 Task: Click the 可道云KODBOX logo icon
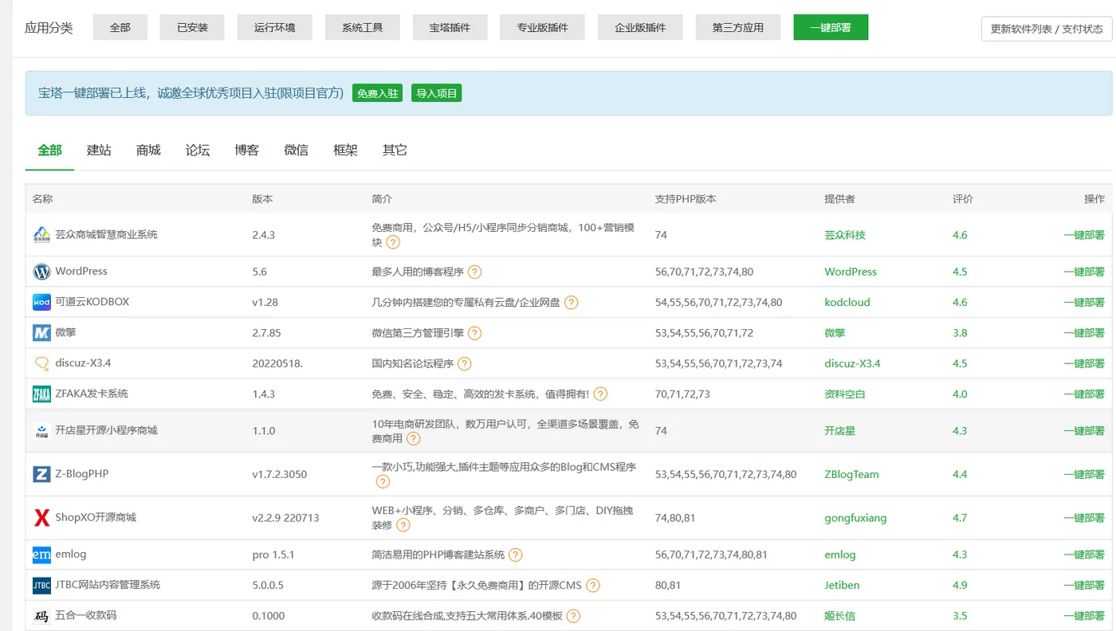41,302
